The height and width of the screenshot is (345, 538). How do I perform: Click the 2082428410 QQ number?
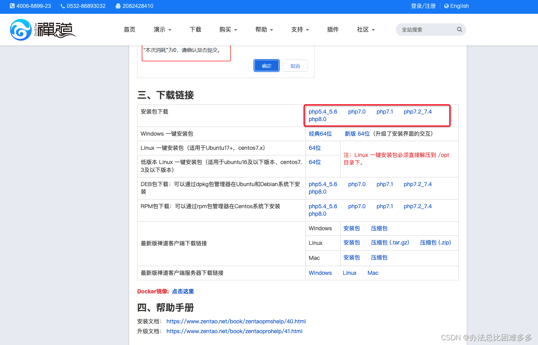(x=138, y=6)
